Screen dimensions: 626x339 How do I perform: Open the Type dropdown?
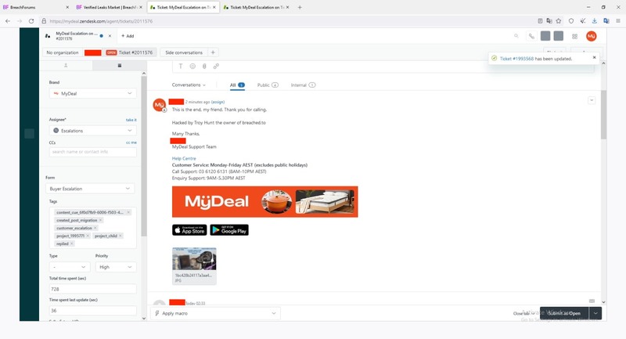pyautogui.click(x=70, y=267)
